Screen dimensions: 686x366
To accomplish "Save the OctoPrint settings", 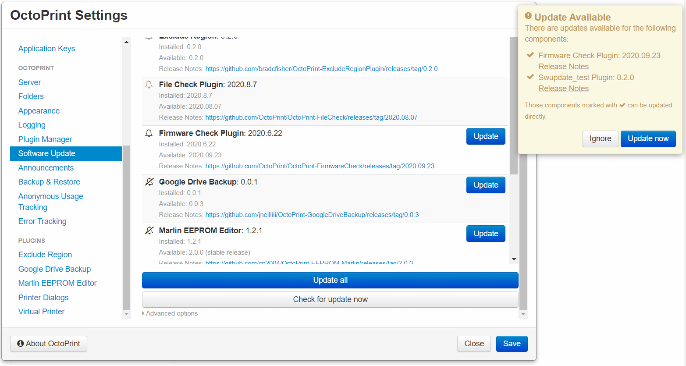I will coord(512,344).
